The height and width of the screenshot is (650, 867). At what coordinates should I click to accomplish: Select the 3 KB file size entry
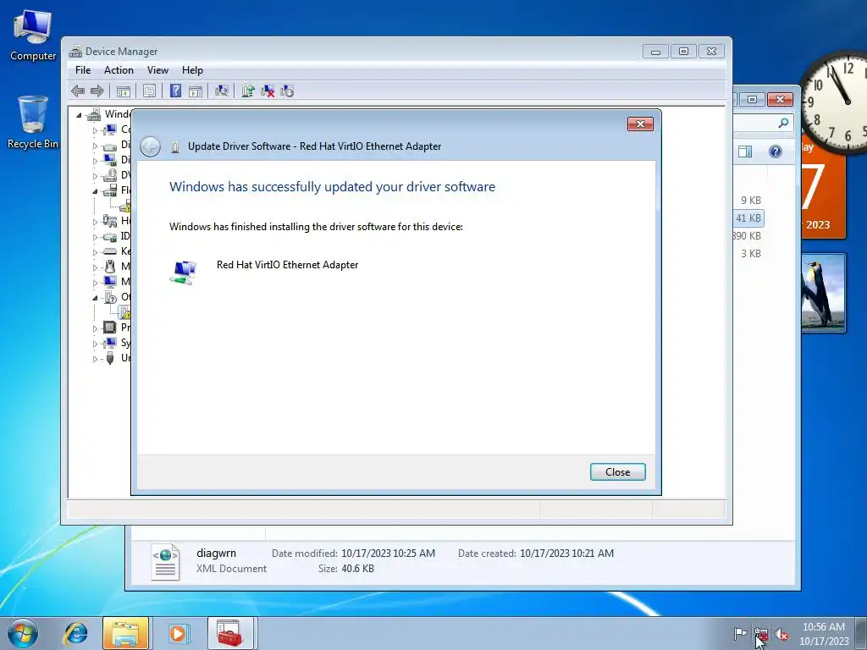pyautogui.click(x=751, y=254)
